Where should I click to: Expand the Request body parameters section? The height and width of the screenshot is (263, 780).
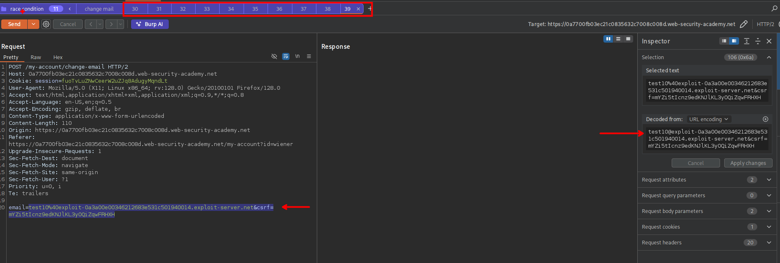click(769, 211)
